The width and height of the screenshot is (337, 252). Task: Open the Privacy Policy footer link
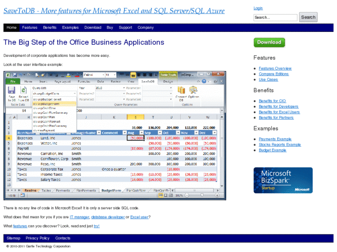pos(38,238)
